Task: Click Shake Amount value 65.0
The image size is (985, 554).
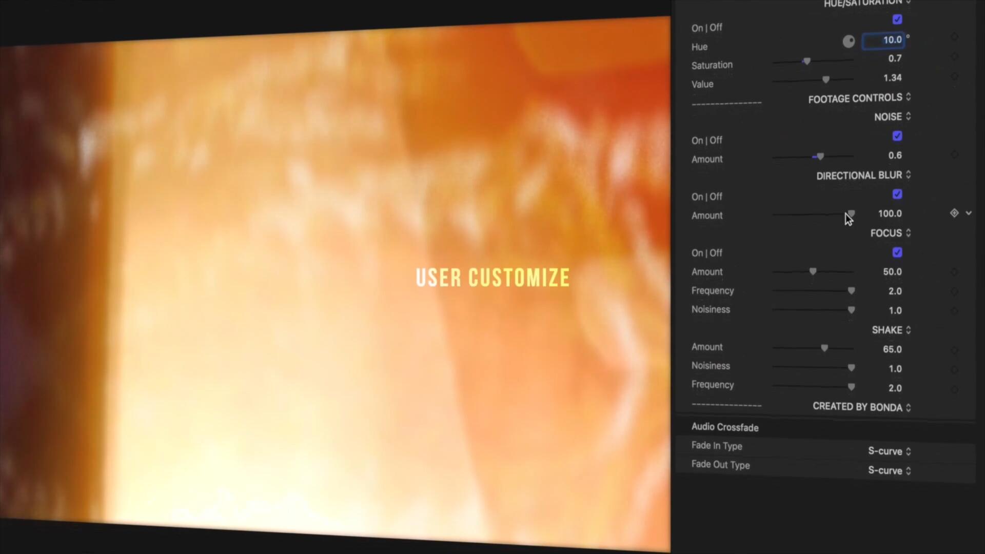Action: click(892, 349)
